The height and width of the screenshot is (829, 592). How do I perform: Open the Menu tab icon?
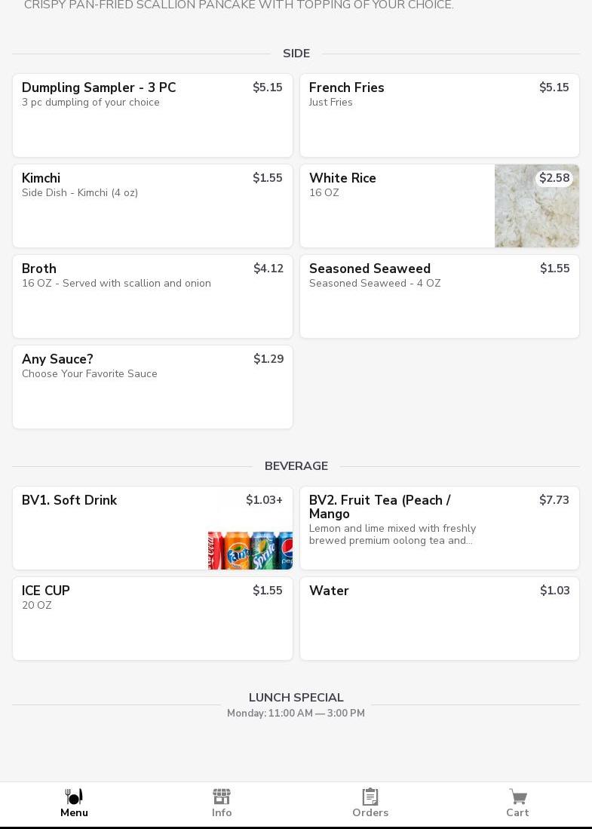tap(74, 797)
